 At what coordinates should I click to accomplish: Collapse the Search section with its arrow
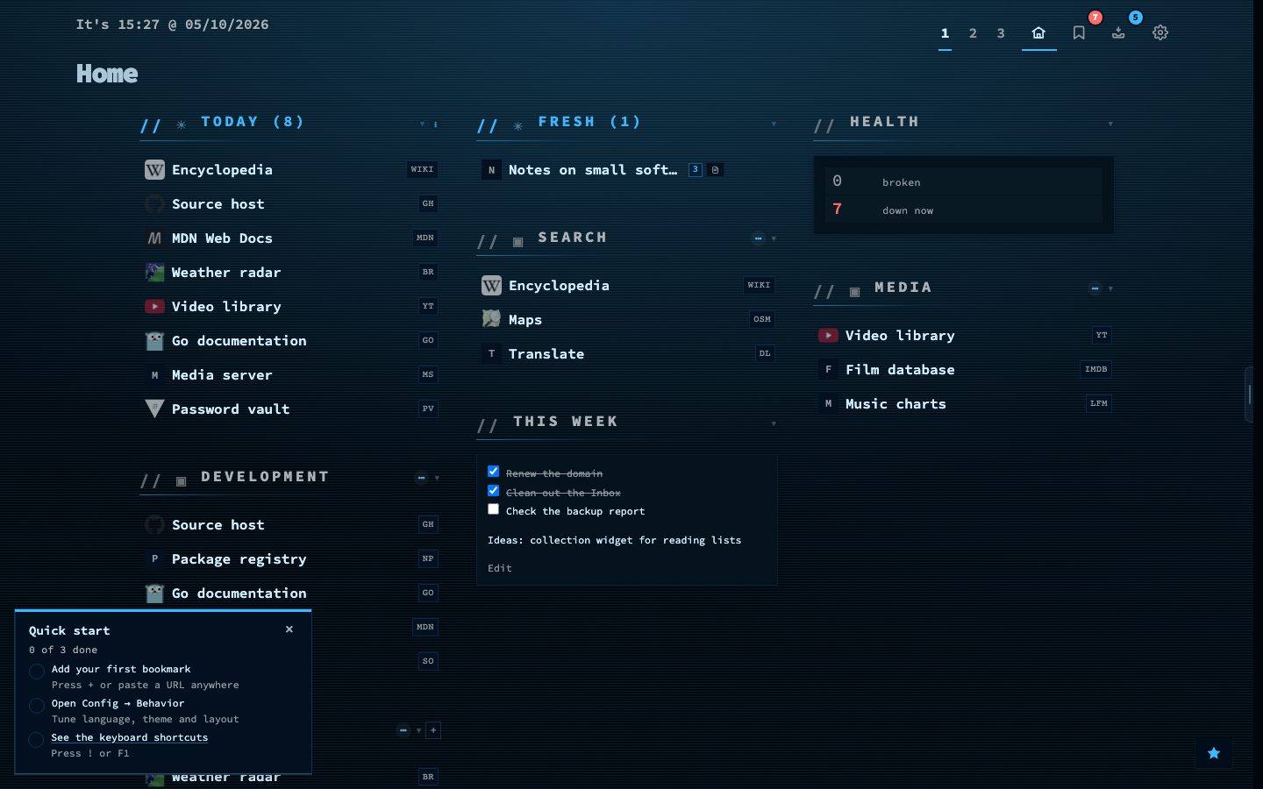[x=774, y=238]
